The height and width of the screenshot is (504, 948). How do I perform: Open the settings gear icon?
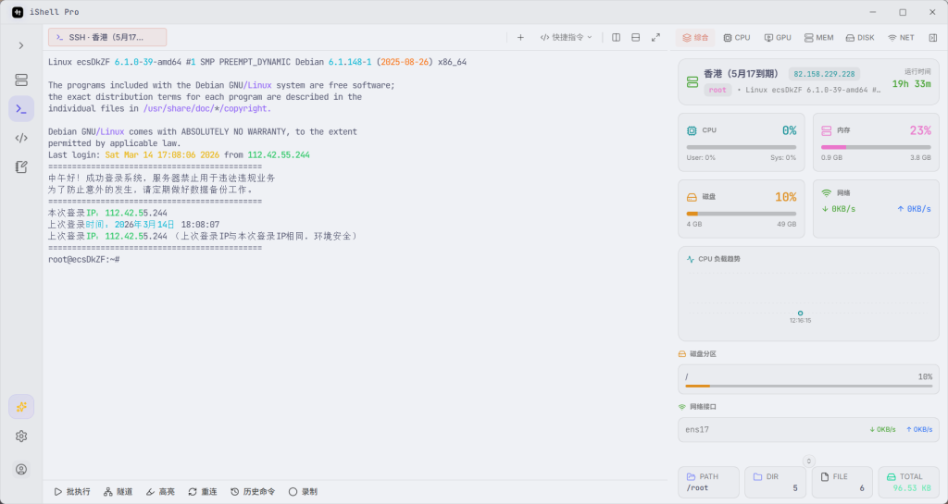pos(21,436)
